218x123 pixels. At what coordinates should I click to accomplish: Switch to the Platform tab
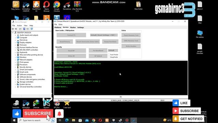tap(58, 27)
